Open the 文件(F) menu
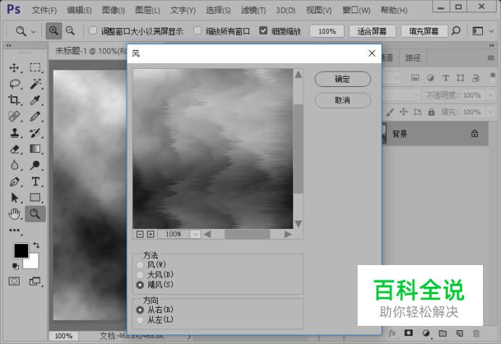This screenshot has height=344, width=501. point(44,10)
